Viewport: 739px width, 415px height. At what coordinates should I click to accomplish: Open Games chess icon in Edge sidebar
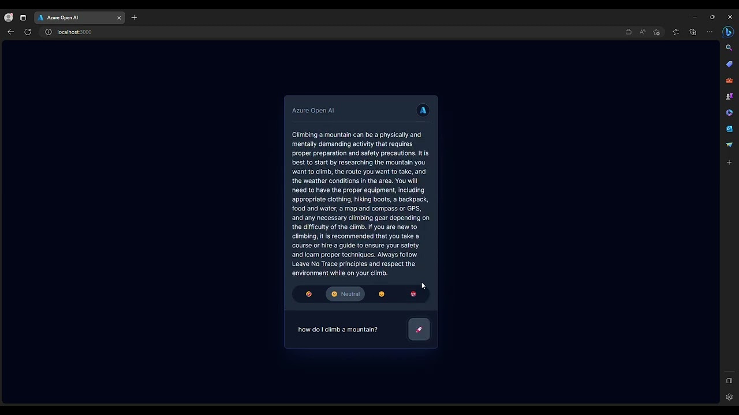coord(729,96)
